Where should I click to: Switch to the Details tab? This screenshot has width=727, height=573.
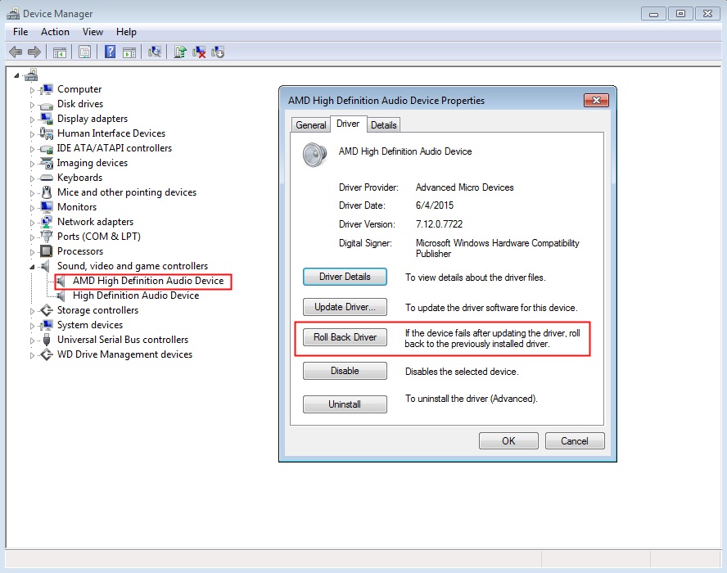click(x=383, y=125)
